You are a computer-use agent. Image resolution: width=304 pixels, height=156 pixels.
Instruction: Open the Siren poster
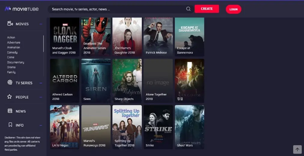click(96, 81)
